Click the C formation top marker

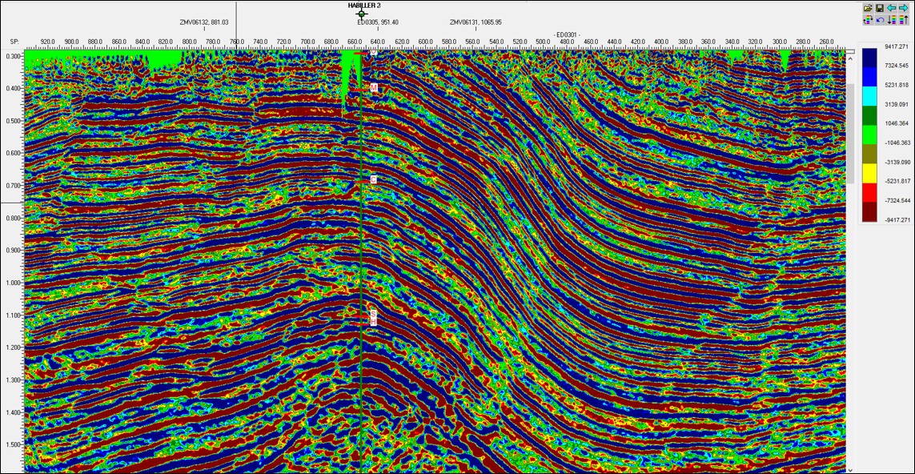373,180
